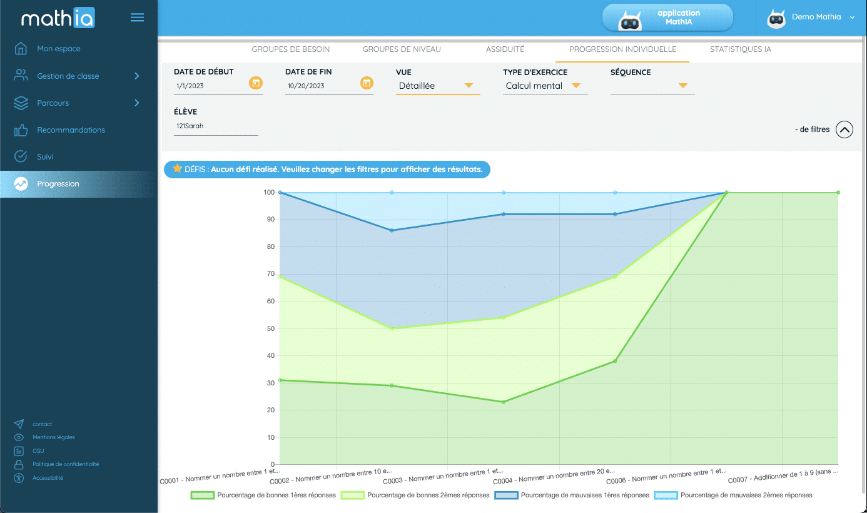Click the Suivi checkmark icon
867x513 pixels.
[x=21, y=156]
